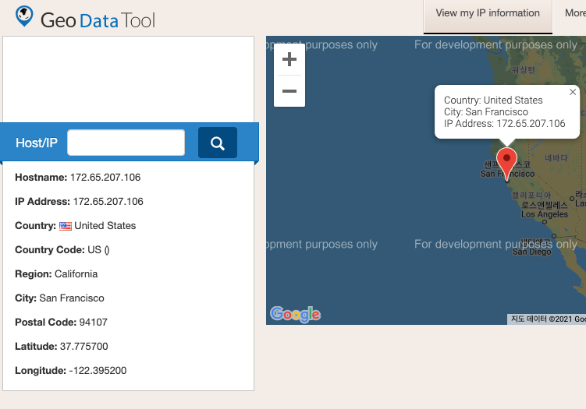Click the San Diego label on map
This screenshot has height=409, width=586.
pyautogui.click(x=532, y=252)
